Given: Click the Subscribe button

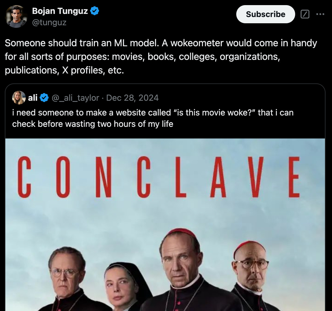Looking at the screenshot, I should [265, 14].
